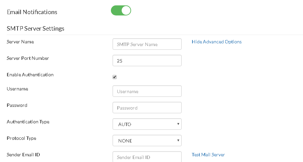Click the Email Notifications label text
The height and width of the screenshot is (162, 303).
click(32, 12)
